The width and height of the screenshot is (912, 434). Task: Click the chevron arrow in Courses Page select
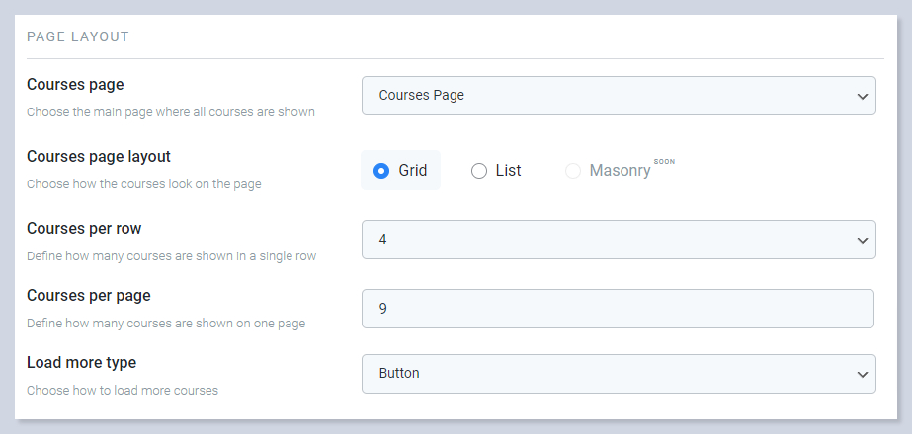pyautogui.click(x=858, y=96)
